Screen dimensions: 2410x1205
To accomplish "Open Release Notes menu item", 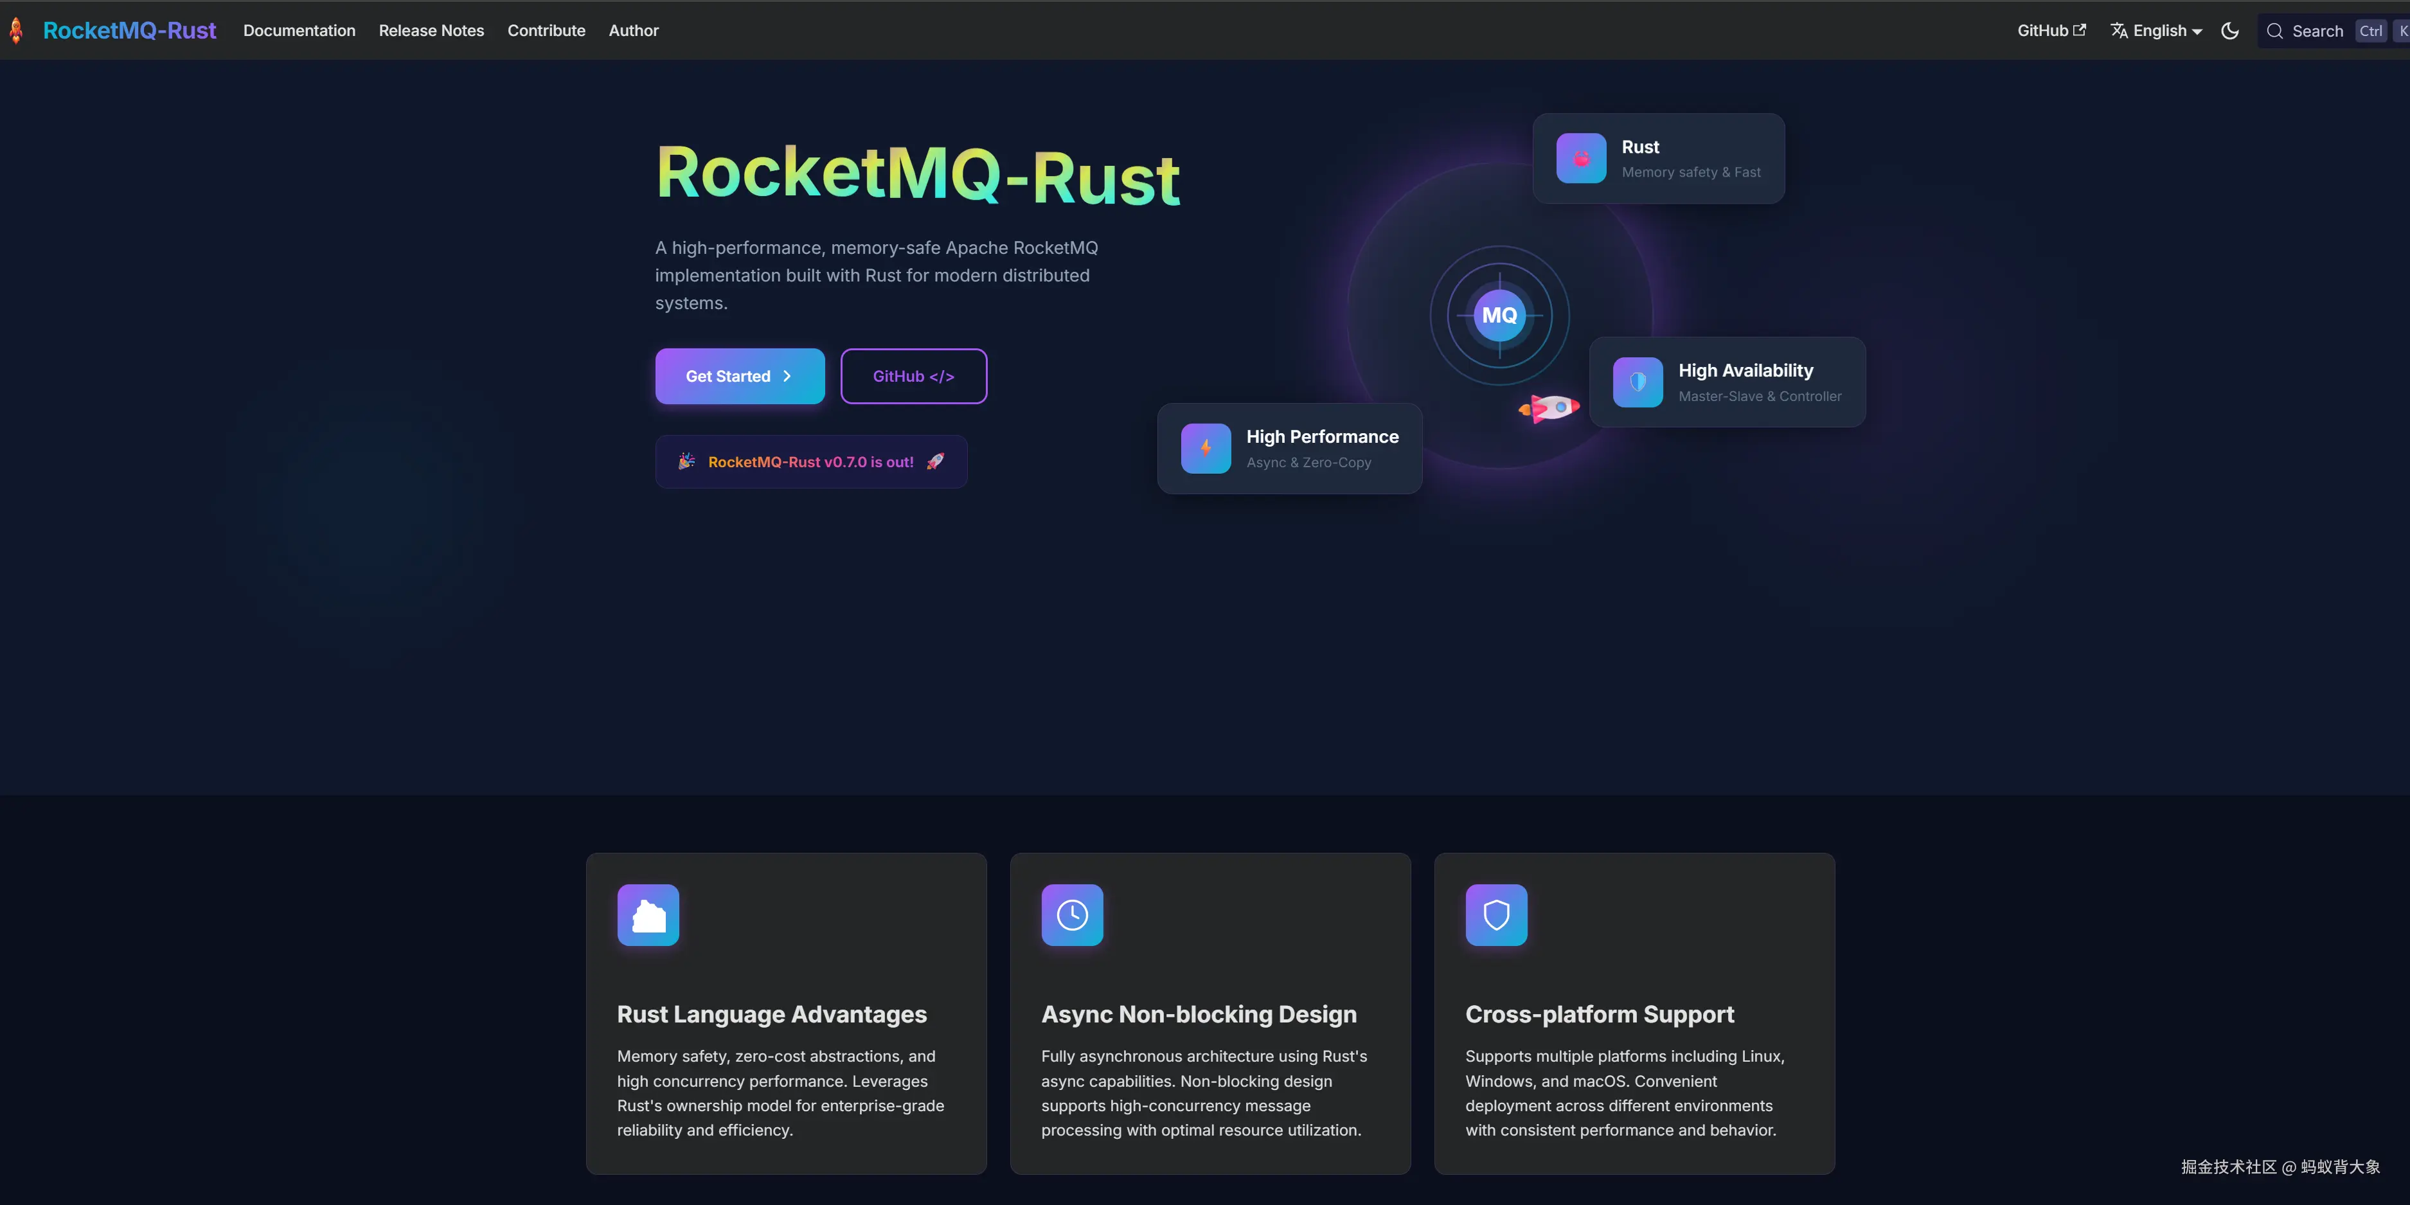I will [x=431, y=31].
